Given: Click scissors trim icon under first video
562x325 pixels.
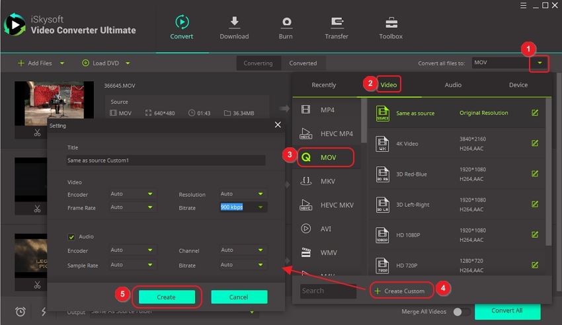Looking at the screenshot, I should 38,133.
